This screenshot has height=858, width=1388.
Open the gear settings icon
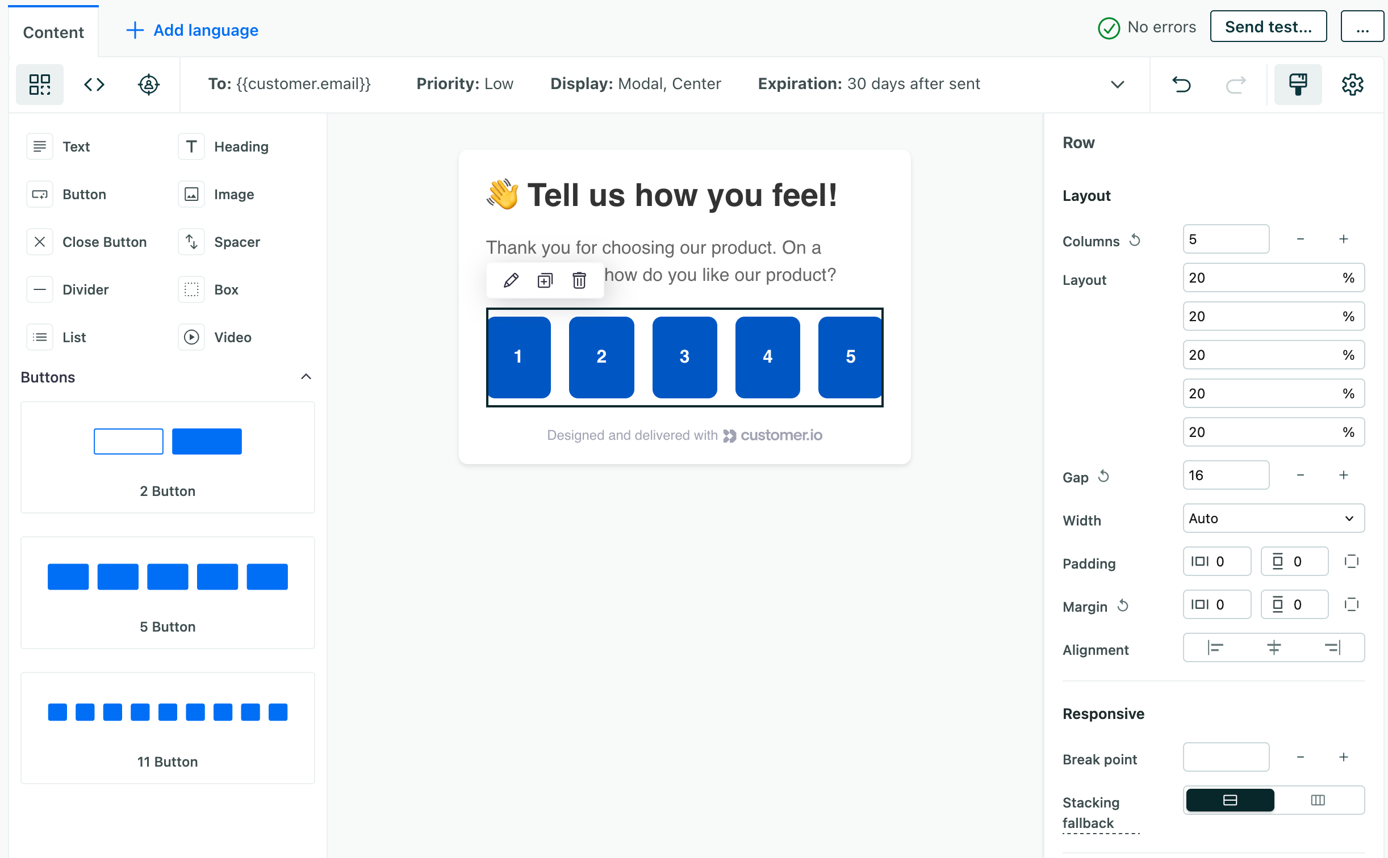tap(1352, 85)
